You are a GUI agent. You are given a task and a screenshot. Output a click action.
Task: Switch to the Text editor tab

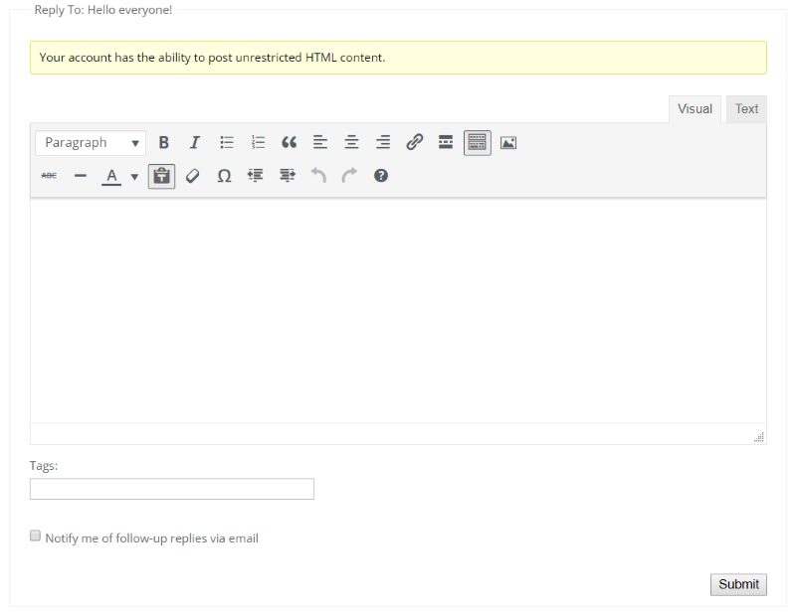coord(746,109)
